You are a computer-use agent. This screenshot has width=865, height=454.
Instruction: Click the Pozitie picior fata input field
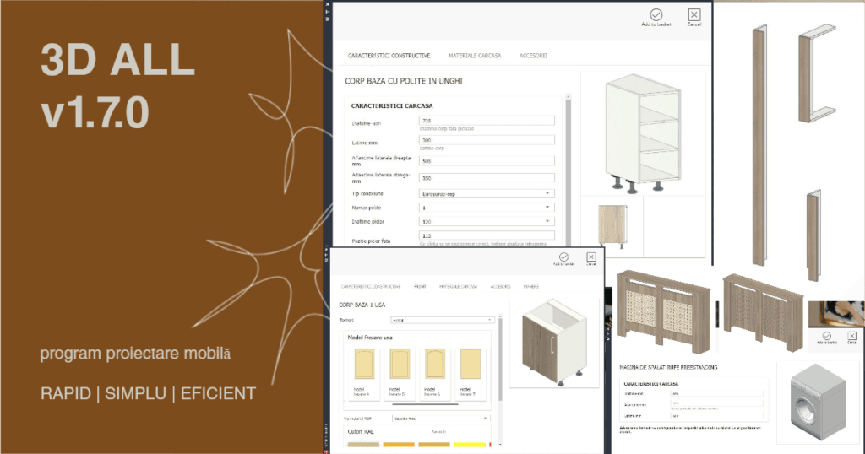(x=487, y=235)
